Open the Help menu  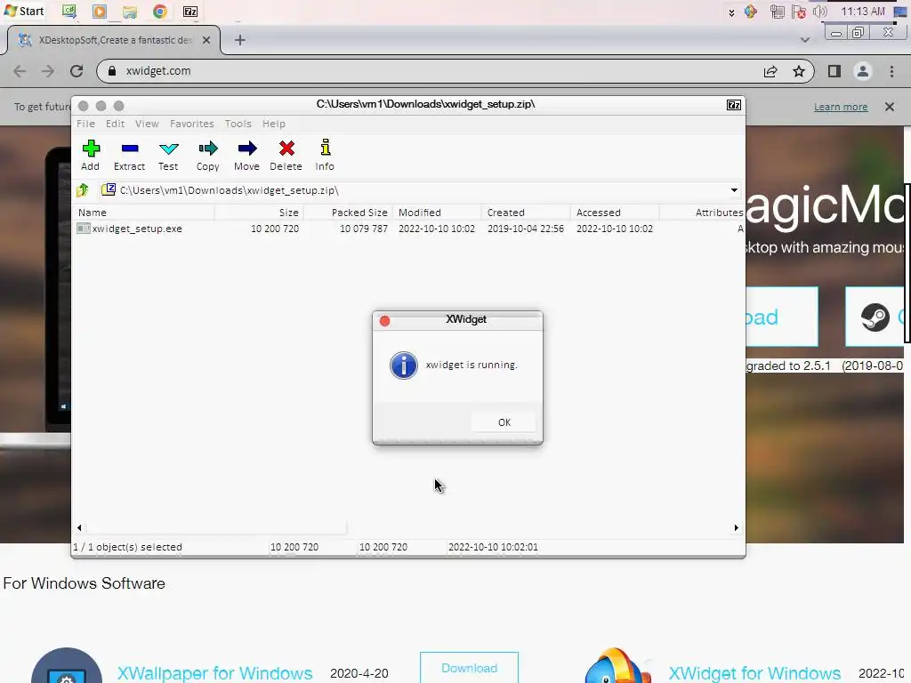point(274,124)
